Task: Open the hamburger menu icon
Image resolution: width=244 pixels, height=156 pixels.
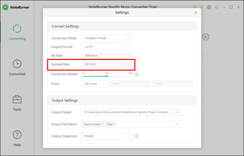Action: [x=216, y=7]
